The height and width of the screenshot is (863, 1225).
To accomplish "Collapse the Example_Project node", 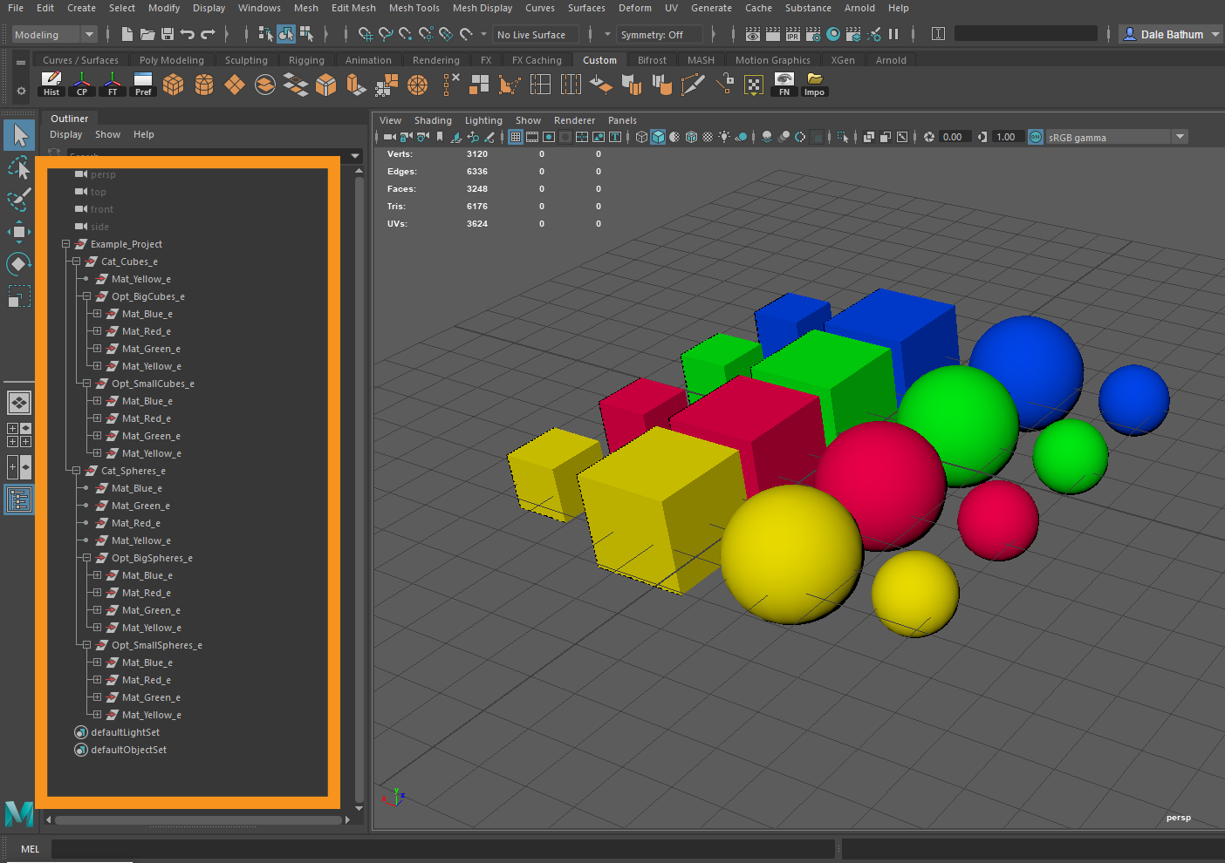I will tap(65, 244).
